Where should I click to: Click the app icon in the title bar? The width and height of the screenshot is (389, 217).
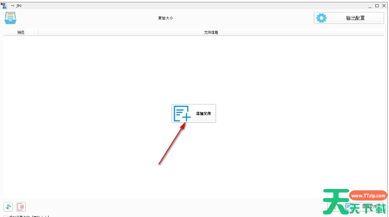(4, 6)
